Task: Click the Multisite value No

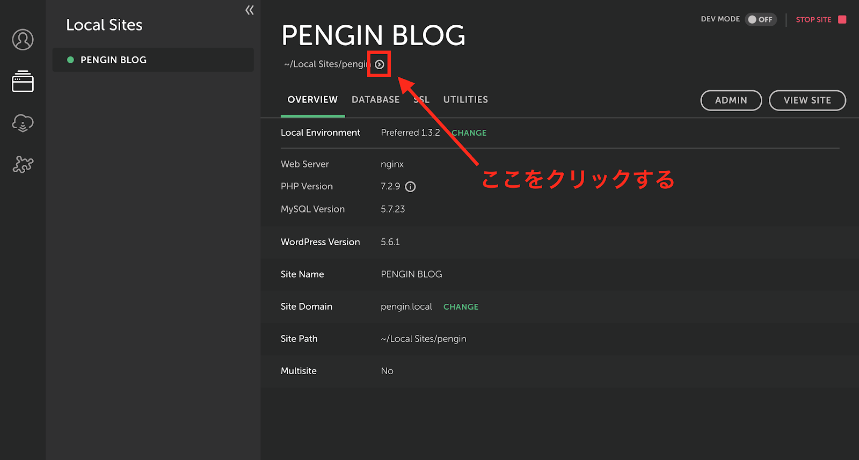Action: (x=387, y=371)
